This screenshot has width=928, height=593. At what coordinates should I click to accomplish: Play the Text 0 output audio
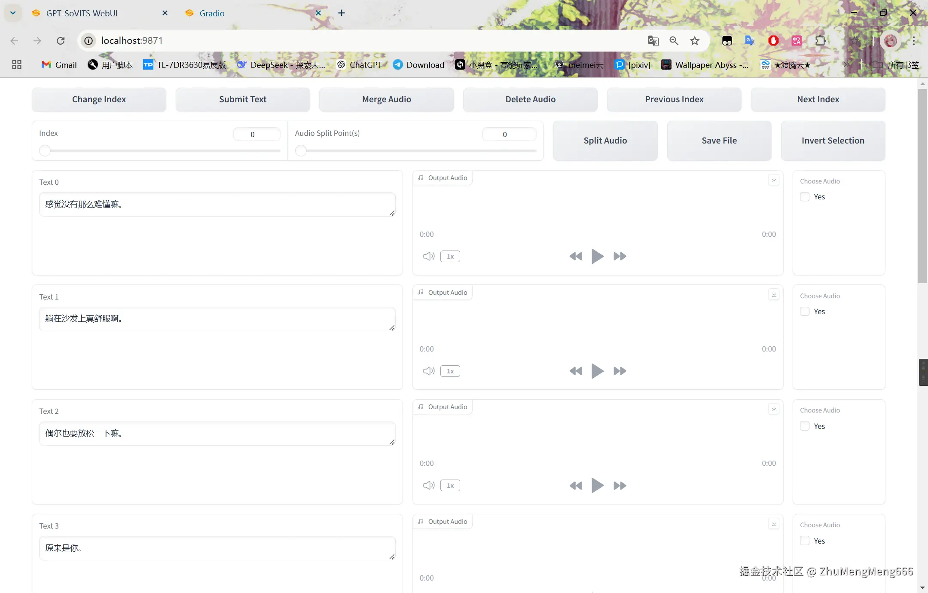coord(597,256)
